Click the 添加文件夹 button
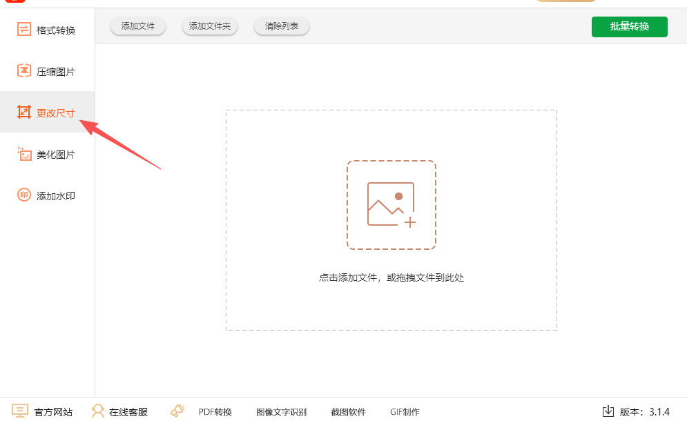Screen dimensions: 687x421 pos(210,26)
